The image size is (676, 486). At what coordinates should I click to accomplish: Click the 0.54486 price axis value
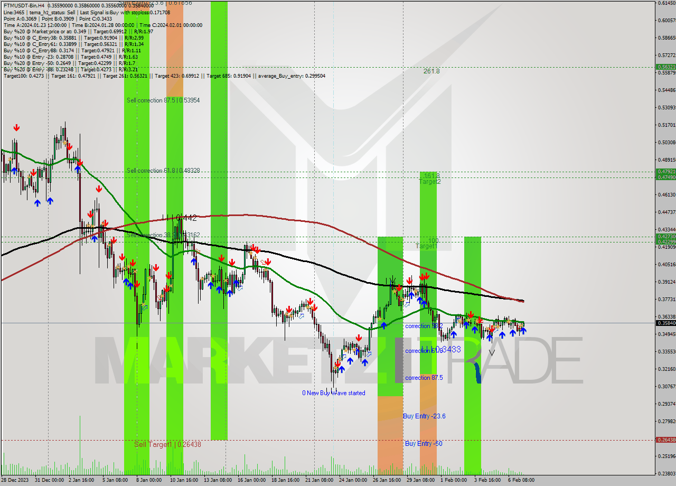tap(666, 90)
